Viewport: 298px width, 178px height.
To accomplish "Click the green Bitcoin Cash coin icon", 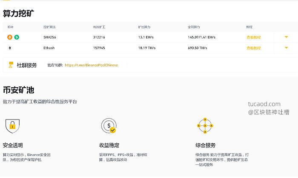I will point(17,37).
